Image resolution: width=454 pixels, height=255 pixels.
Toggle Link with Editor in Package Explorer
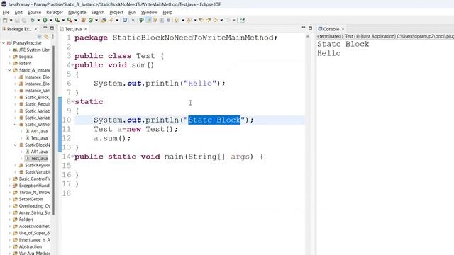[46, 36]
